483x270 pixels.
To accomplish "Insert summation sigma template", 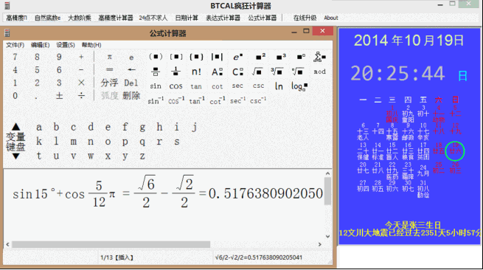I will [x=319, y=57].
